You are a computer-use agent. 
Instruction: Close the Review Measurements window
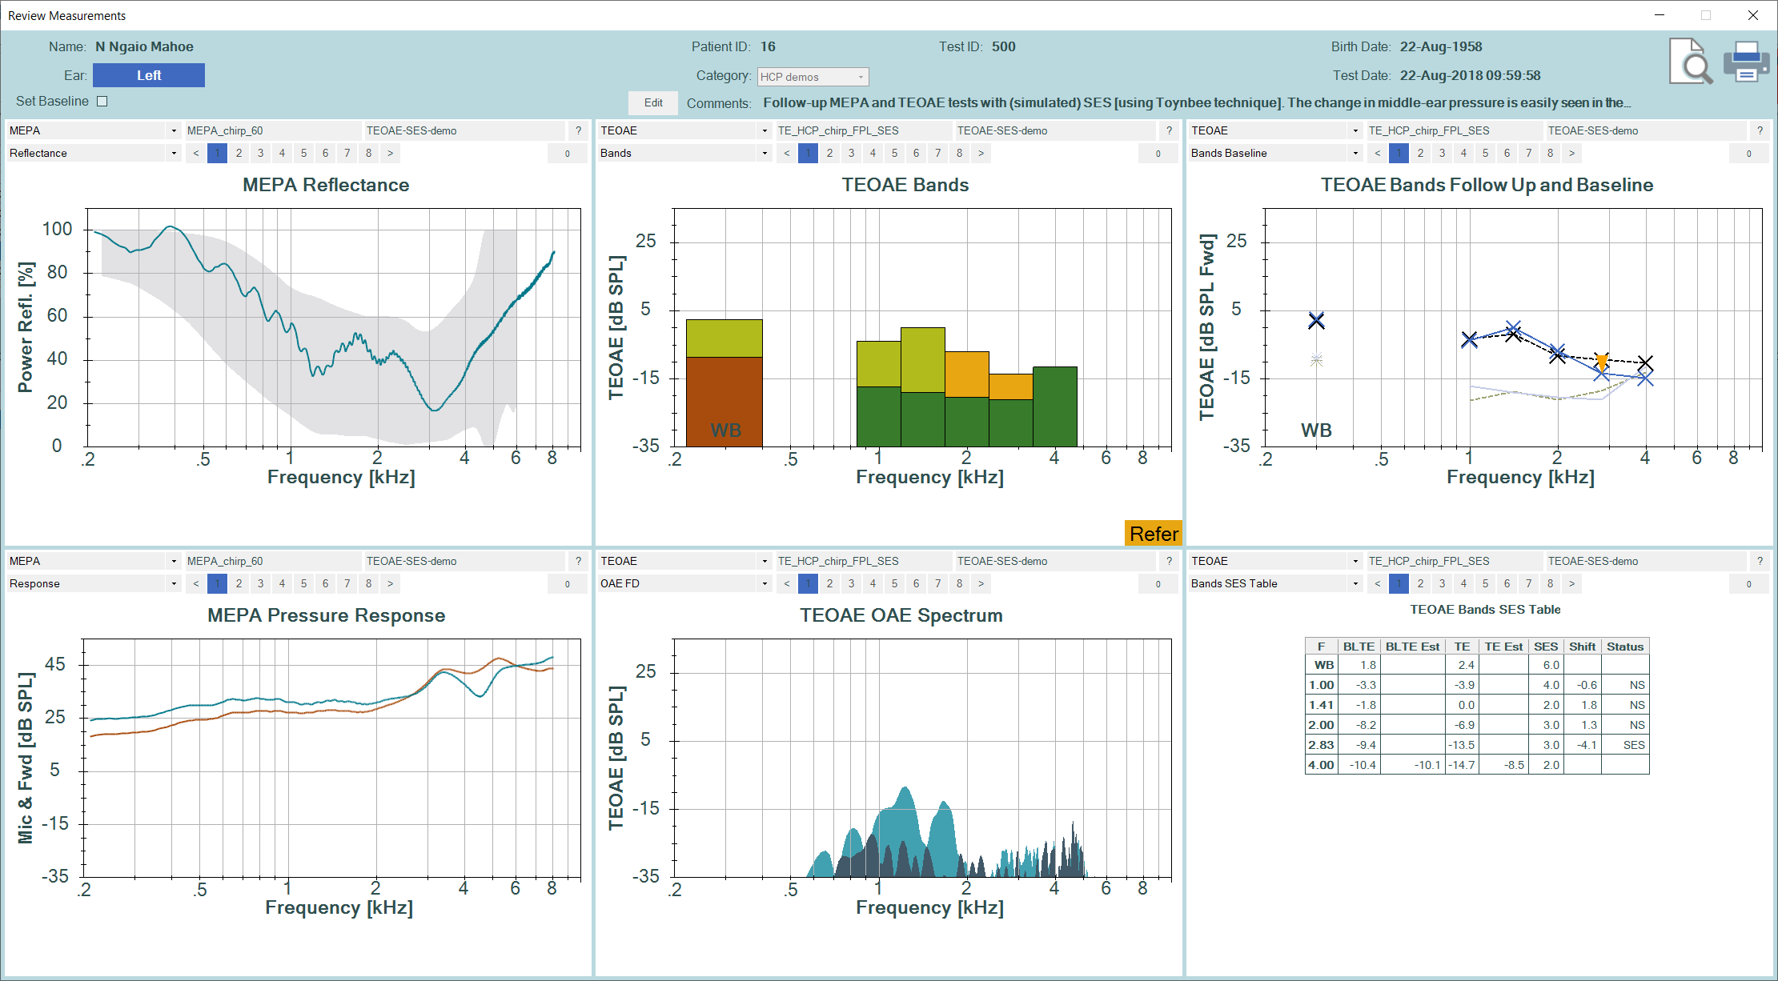1752,15
